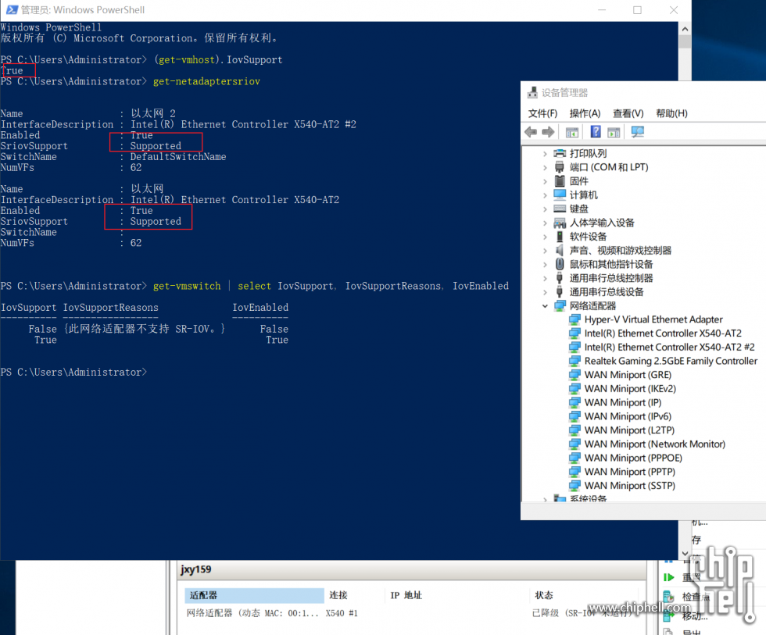This screenshot has width=766, height=635.
Task: Select Intel(R) Ethernet Controller X540-AT2 #2 device
Action: [x=669, y=348]
